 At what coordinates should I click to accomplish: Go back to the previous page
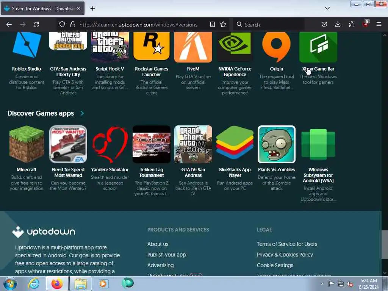[x=9, y=25]
